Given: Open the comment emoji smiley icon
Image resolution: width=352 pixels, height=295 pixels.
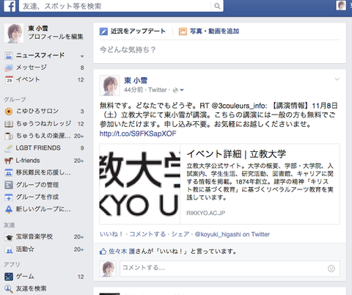Looking at the screenshot, I should [331, 269].
